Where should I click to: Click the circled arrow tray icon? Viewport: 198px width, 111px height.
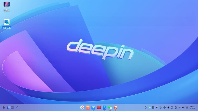[164, 108]
